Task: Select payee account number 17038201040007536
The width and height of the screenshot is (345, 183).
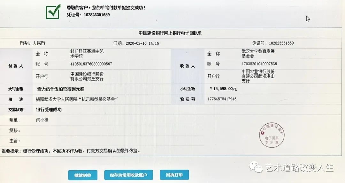Action: [x=259, y=64]
